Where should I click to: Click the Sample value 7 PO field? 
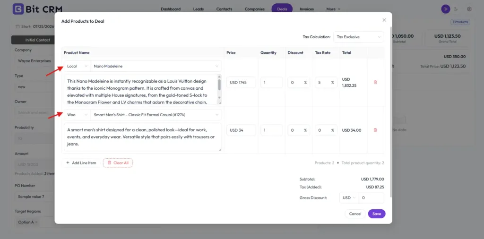coord(35,196)
